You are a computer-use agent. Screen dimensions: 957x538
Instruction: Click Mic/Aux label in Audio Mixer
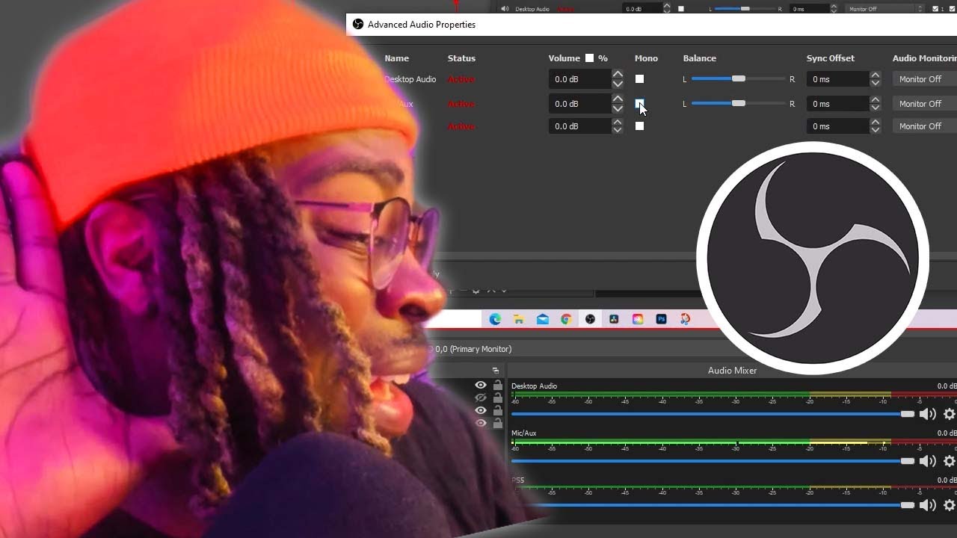(523, 433)
